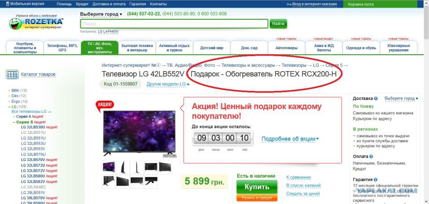Open Авиа и ЖД билеты tab
This screenshot has width=429, height=204.
(x=324, y=48)
